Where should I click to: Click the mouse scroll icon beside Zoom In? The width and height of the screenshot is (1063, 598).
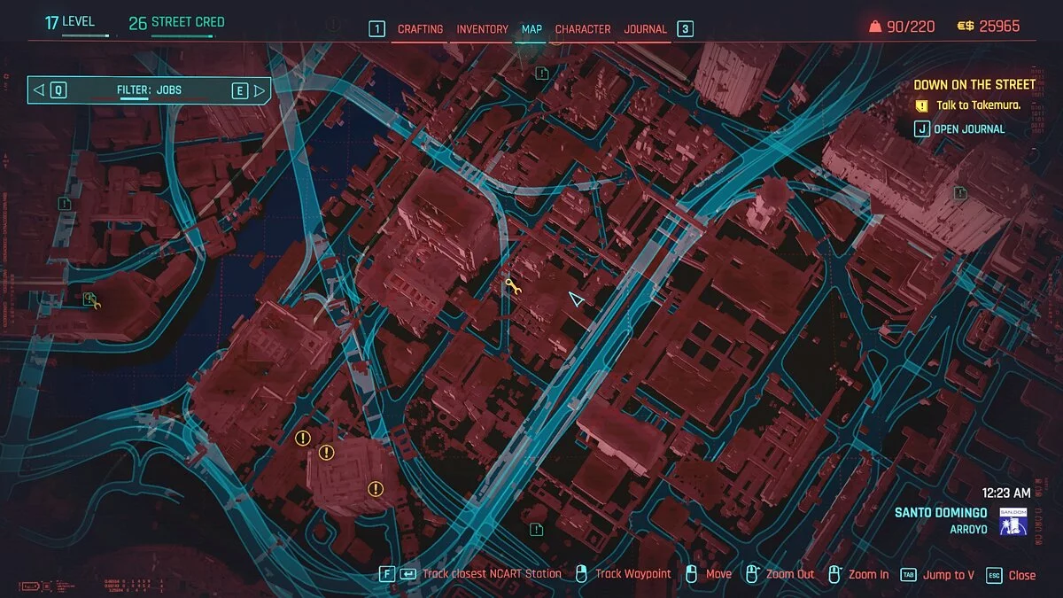(x=834, y=574)
